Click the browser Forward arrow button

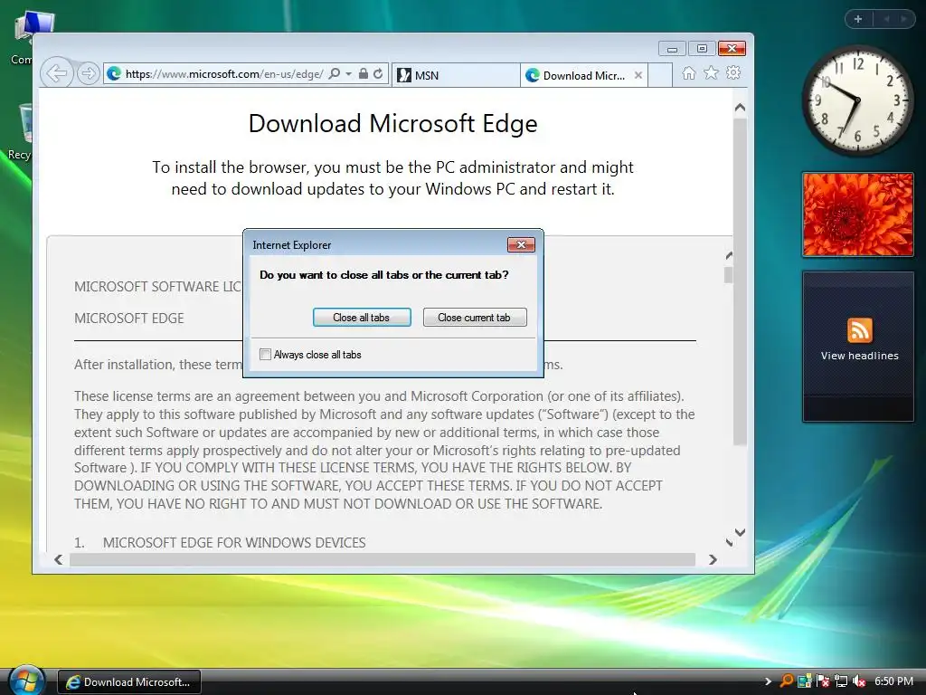88,73
